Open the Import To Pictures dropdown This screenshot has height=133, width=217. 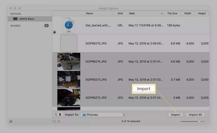point(103,115)
